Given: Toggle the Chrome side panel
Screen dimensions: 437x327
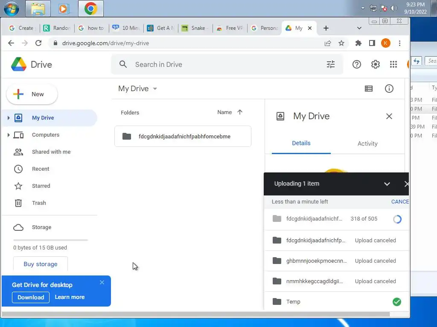Looking at the screenshot, I should 372,43.
